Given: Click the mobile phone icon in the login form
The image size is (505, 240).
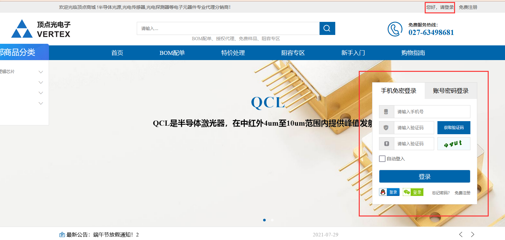Looking at the screenshot, I should click(x=386, y=111).
